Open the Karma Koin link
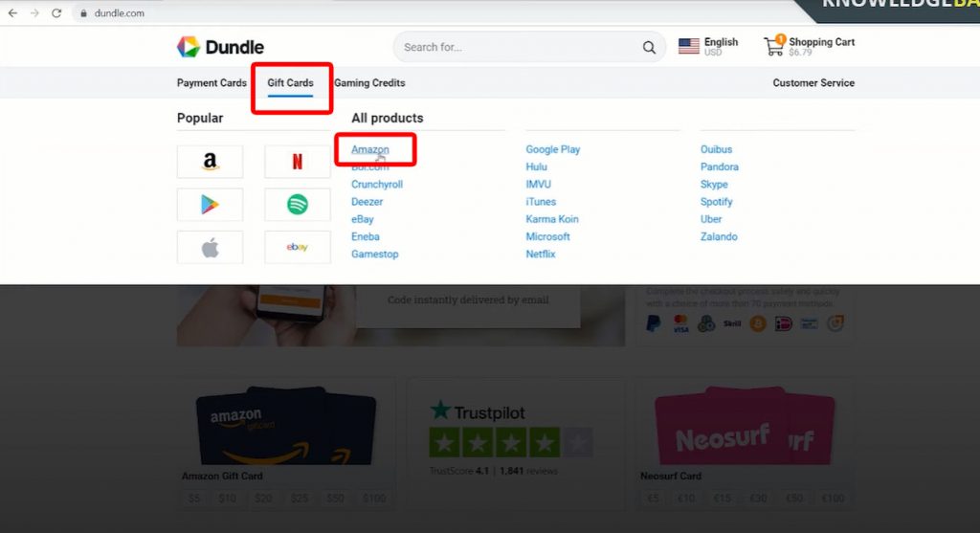The width and height of the screenshot is (980, 533). (x=552, y=219)
